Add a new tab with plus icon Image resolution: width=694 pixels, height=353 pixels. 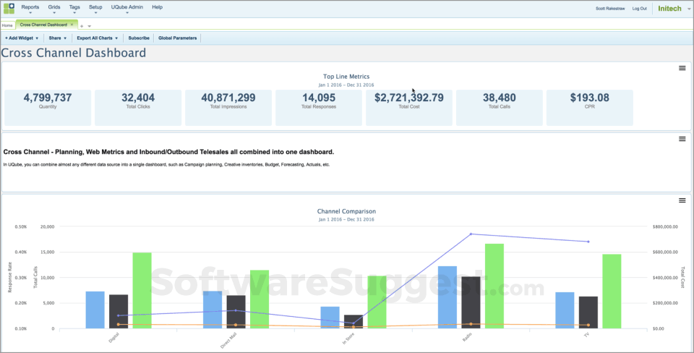[81, 25]
